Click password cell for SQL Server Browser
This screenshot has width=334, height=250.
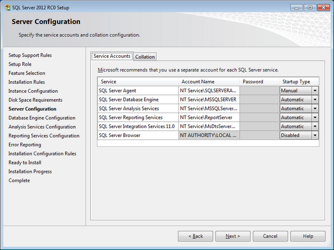point(260,135)
